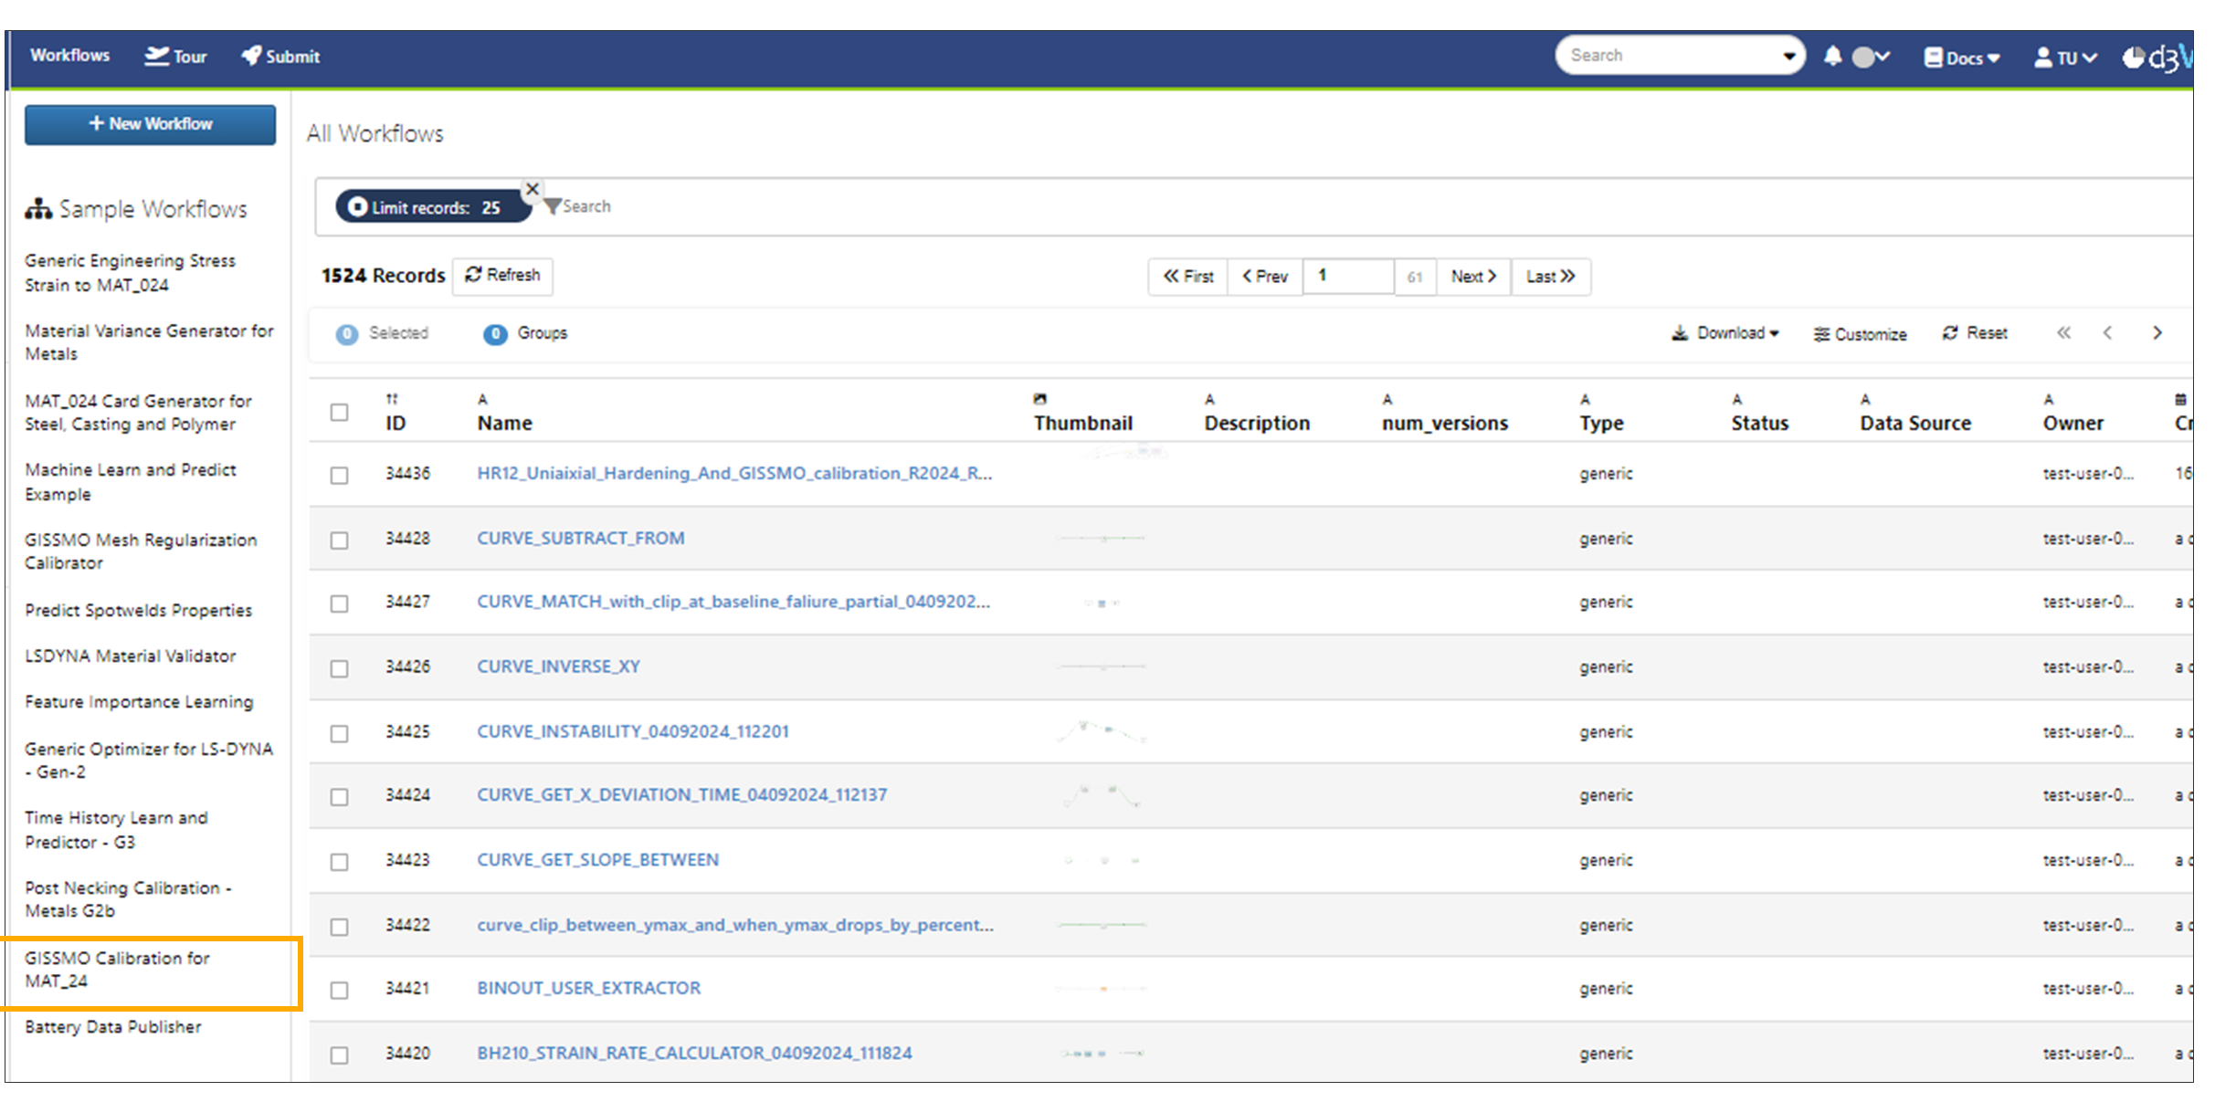The width and height of the screenshot is (2215, 1102).
Task: Open the TU user account dropdown
Action: (x=2064, y=57)
